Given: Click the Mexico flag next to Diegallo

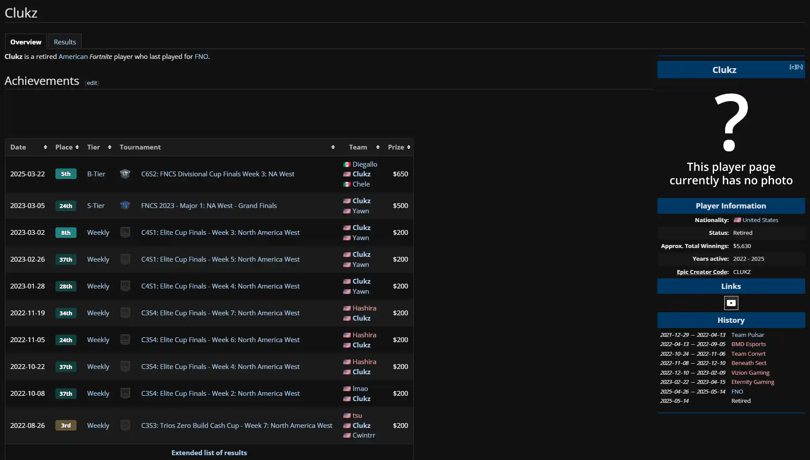Looking at the screenshot, I should click(347, 164).
